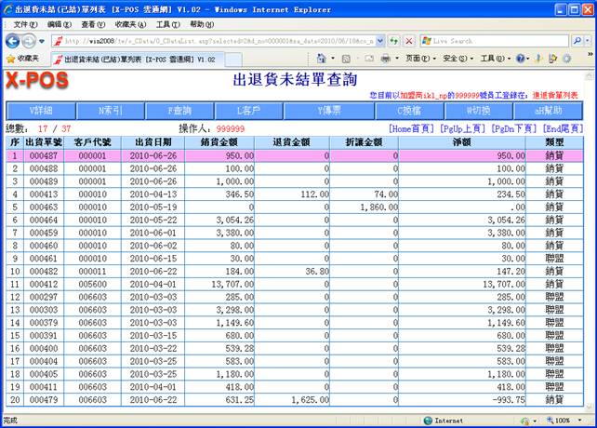Viewport: 597px width, 428px height.
Task: Click the Print toolbar icon
Action: [x=385, y=59]
